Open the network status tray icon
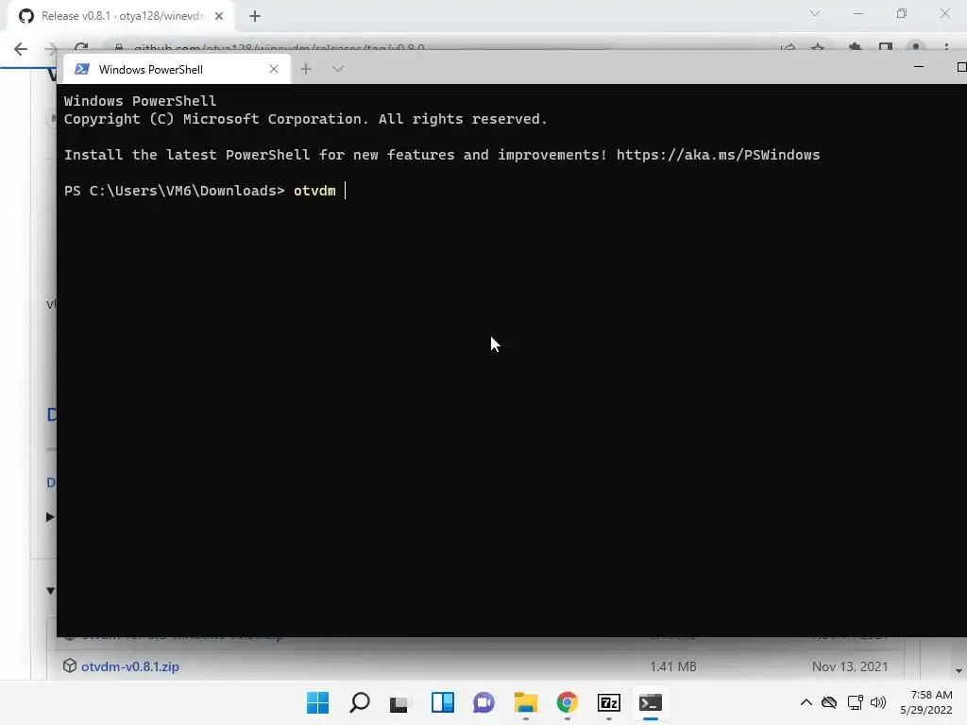967x725 pixels. 855,702
